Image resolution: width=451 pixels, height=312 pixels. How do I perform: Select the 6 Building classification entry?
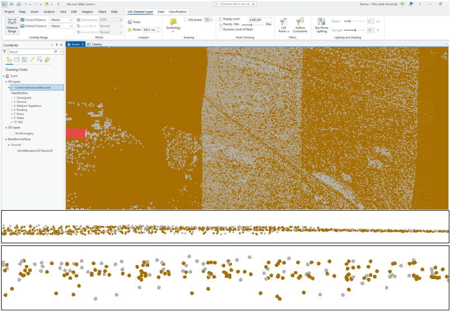(x=20, y=110)
